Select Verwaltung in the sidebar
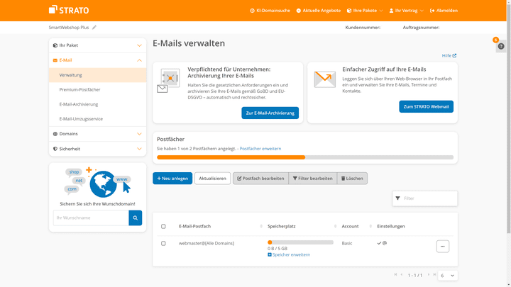 point(97,75)
